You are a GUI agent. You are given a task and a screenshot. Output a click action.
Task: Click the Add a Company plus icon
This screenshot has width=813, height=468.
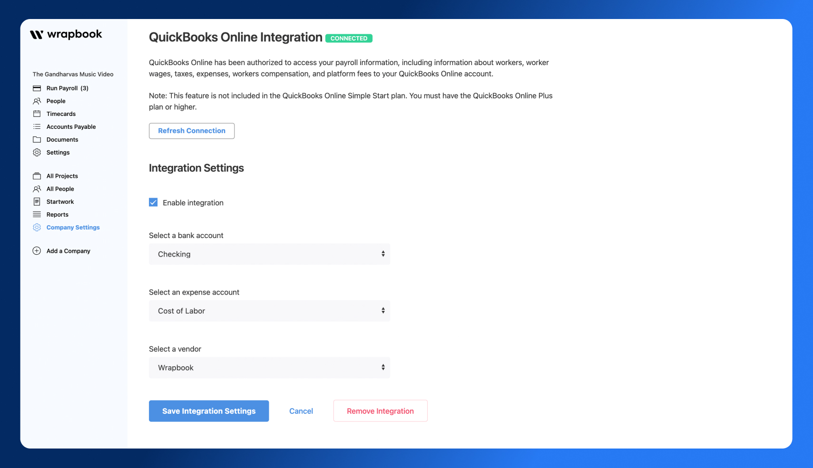click(x=37, y=251)
